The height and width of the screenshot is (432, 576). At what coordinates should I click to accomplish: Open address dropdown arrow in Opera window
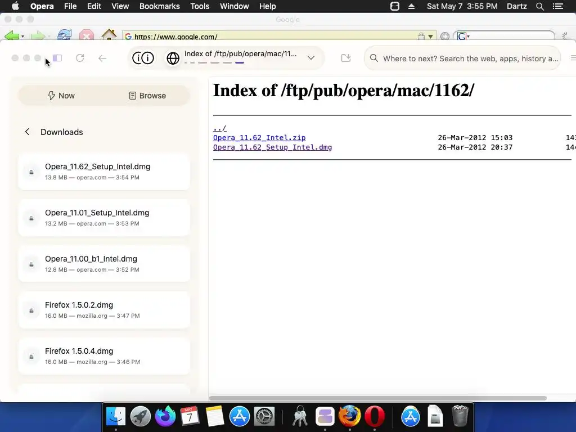[430, 37]
